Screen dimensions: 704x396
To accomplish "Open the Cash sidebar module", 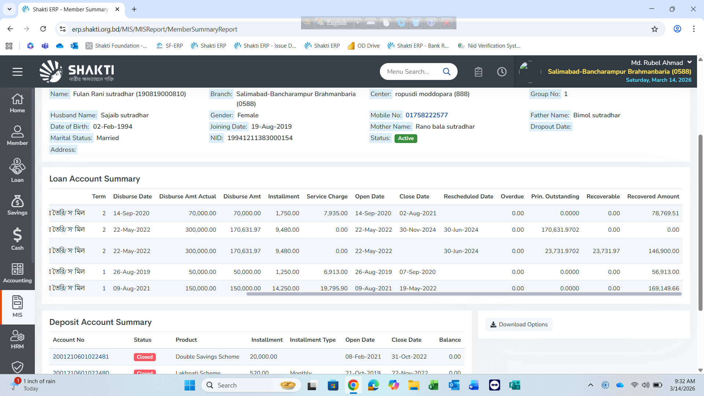I will (17, 239).
